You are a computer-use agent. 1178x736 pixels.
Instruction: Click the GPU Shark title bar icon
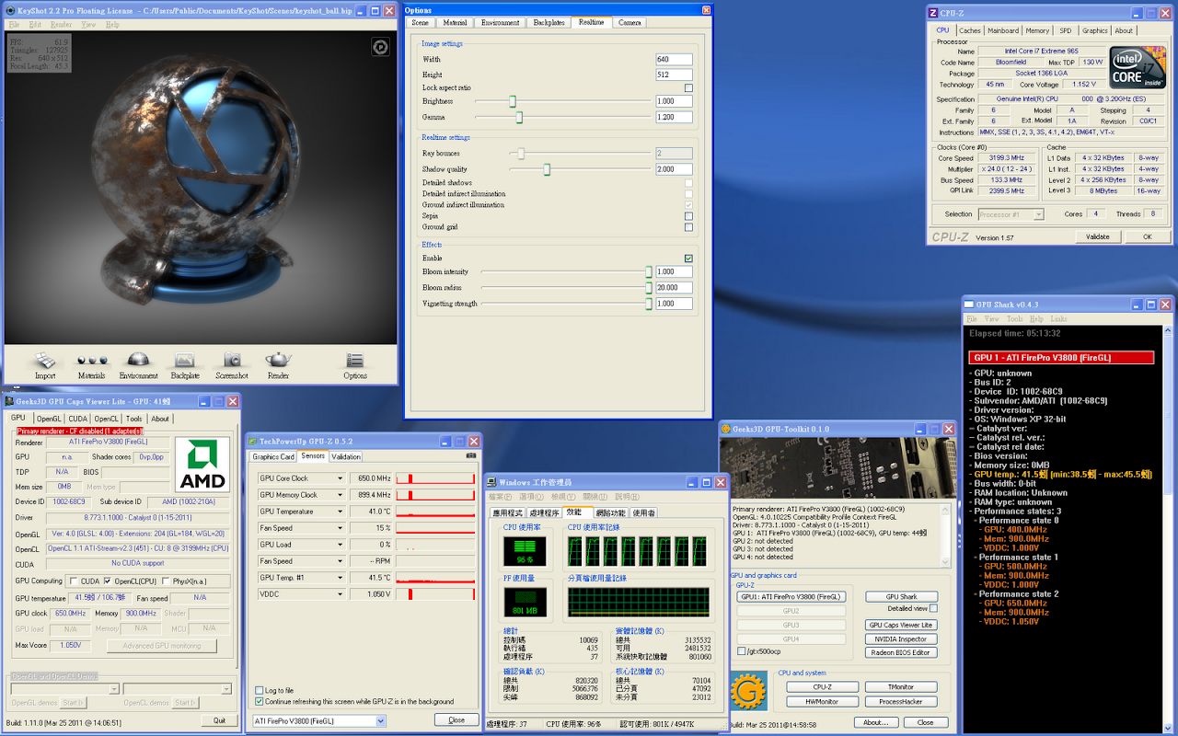pyautogui.click(x=969, y=305)
